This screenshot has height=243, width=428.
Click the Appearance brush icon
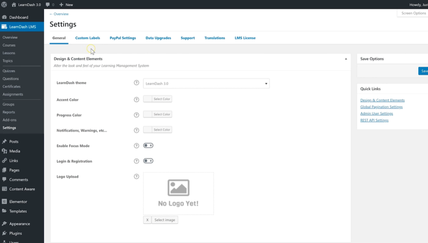tap(4, 224)
